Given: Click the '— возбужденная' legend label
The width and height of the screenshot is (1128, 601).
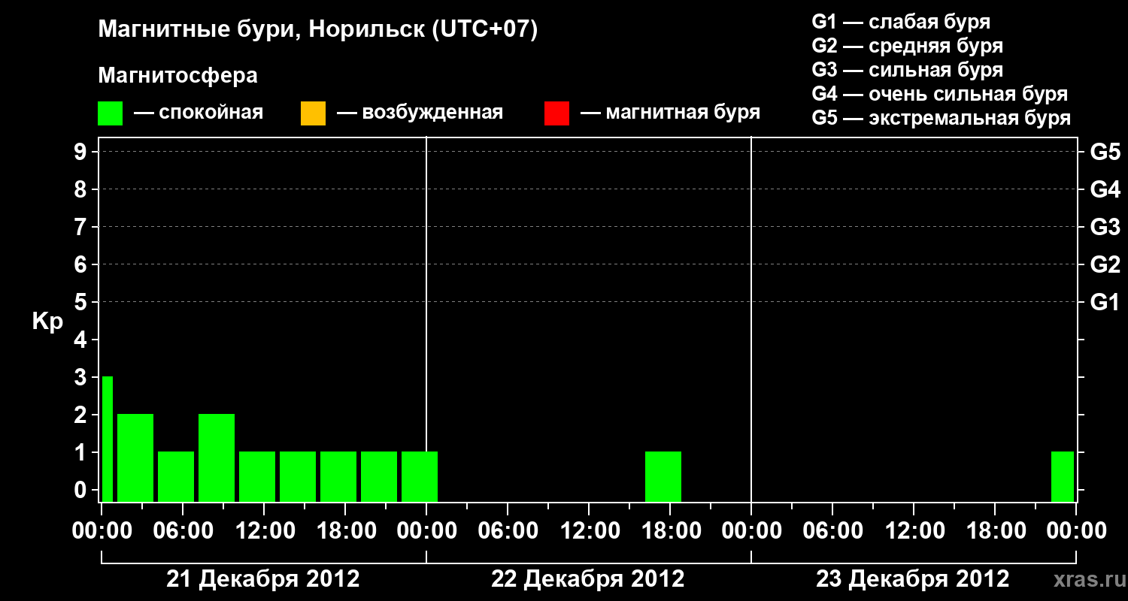Looking at the screenshot, I should (x=420, y=113).
